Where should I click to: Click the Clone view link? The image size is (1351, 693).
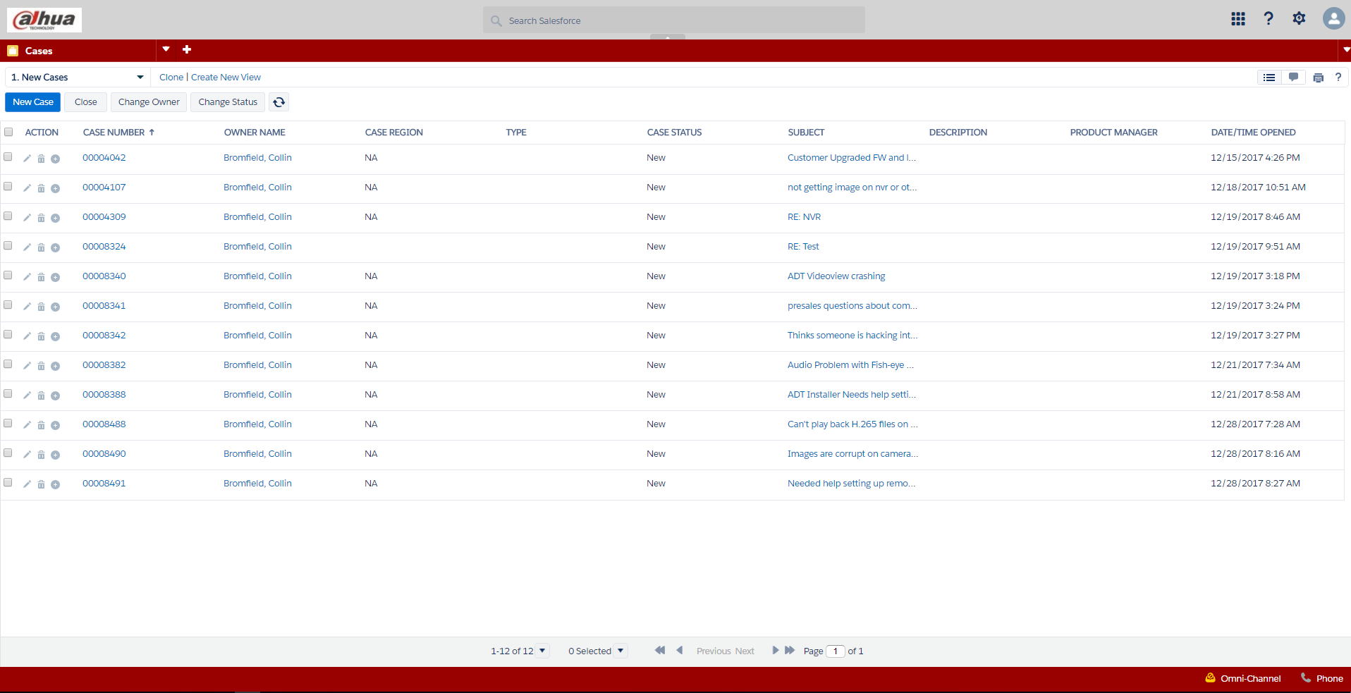[171, 78]
